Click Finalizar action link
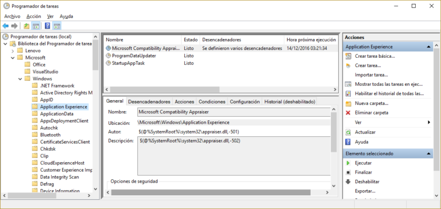This screenshot has width=441, height=209. pos(363,172)
